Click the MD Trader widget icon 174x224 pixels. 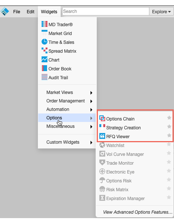(x=45, y=24)
